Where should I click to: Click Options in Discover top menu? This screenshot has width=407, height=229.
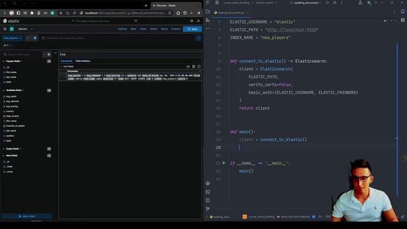click(123, 29)
